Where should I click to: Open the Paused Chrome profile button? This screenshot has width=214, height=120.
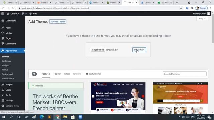coord(201,8)
